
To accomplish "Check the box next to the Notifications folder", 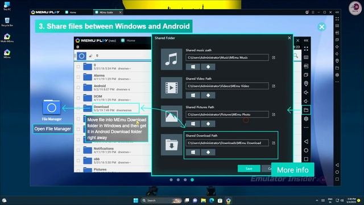I will (x=78, y=150).
